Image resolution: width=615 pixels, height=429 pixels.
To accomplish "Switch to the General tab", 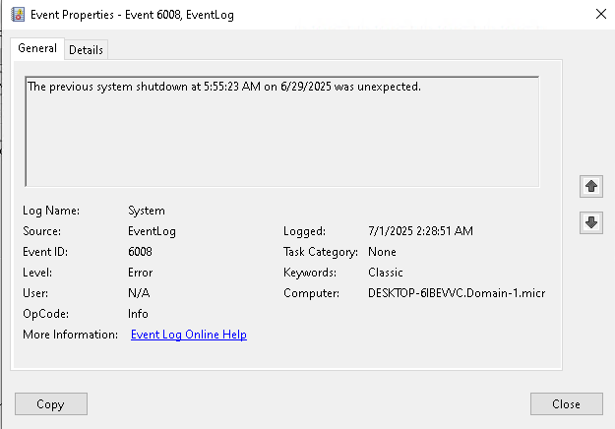I will coord(37,48).
